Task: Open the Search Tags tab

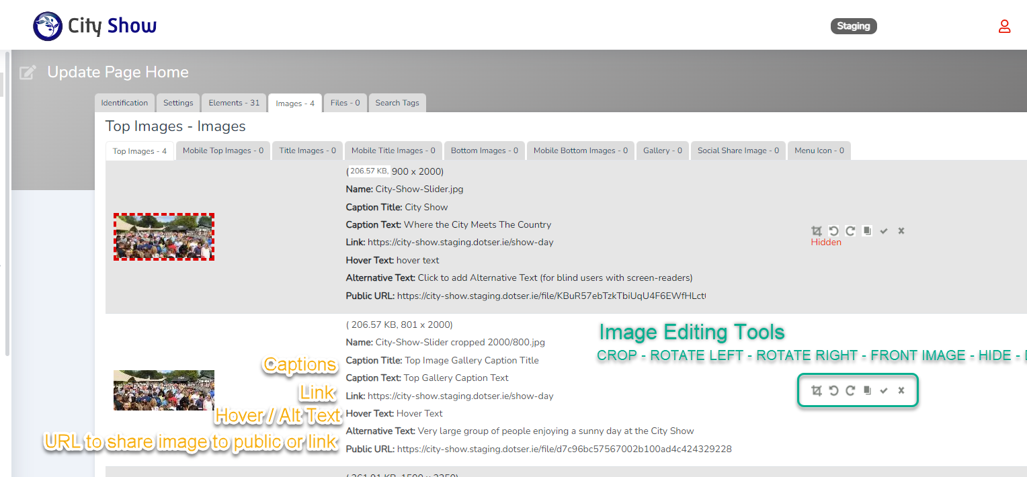Action: pos(397,103)
